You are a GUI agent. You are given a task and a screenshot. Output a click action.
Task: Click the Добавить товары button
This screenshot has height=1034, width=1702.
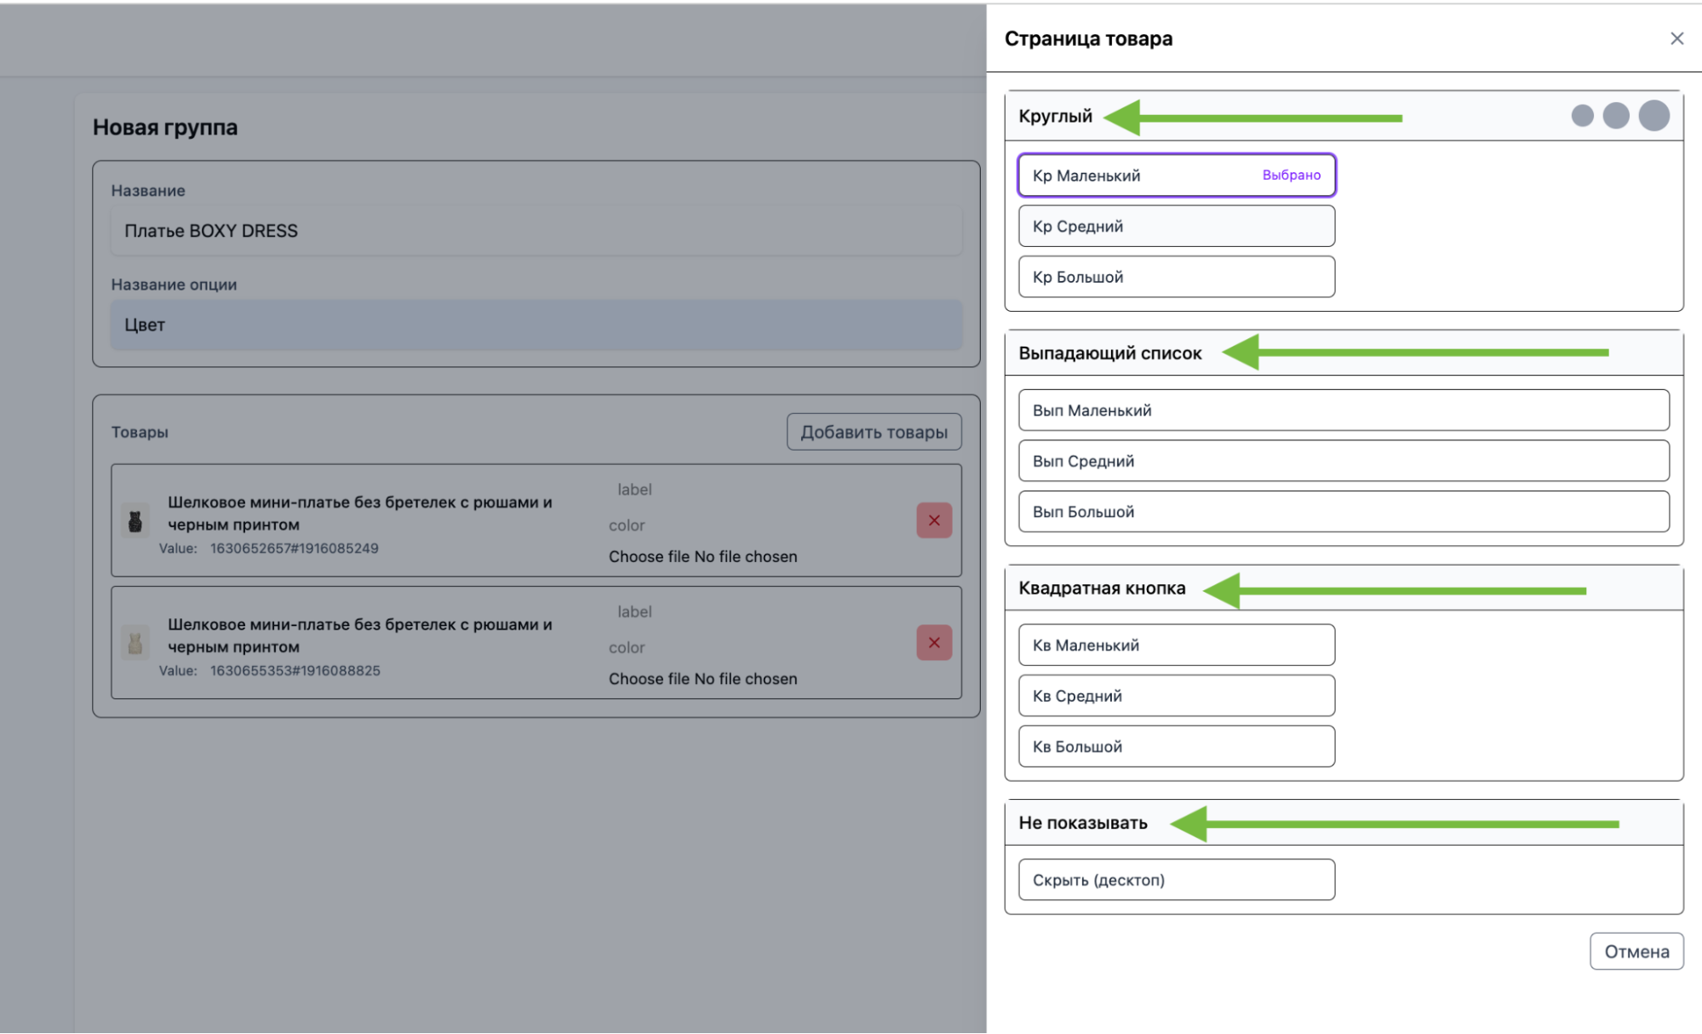874,432
